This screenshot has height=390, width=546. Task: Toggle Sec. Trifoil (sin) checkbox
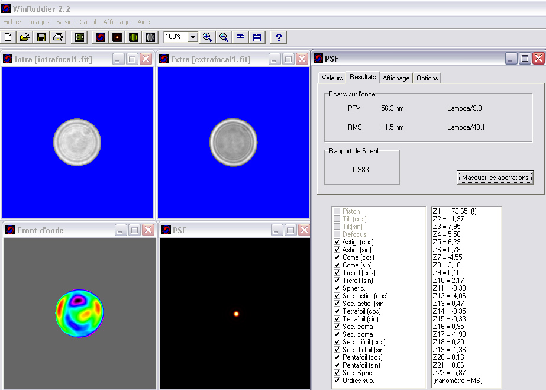pyautogui.click(x=337, y=350)
